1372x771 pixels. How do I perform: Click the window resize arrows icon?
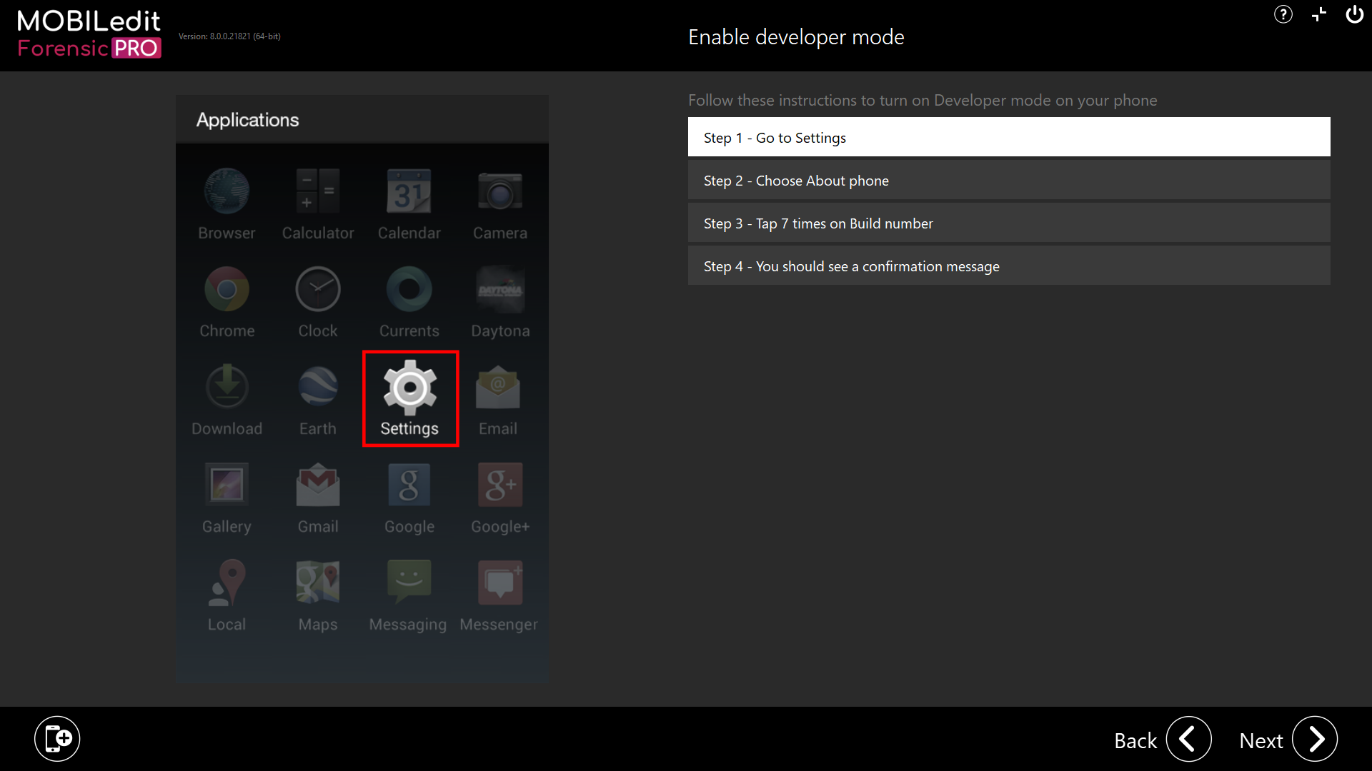pos(1319,14)
